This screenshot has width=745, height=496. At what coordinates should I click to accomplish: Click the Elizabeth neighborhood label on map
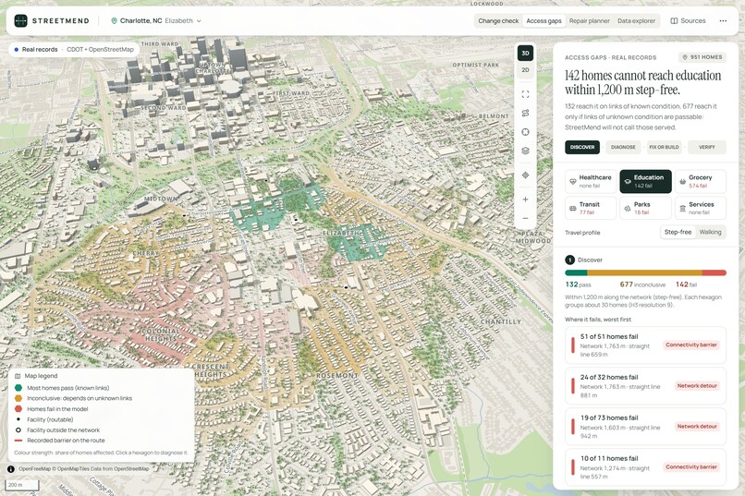pyautogui.click(x=342, y=234)
